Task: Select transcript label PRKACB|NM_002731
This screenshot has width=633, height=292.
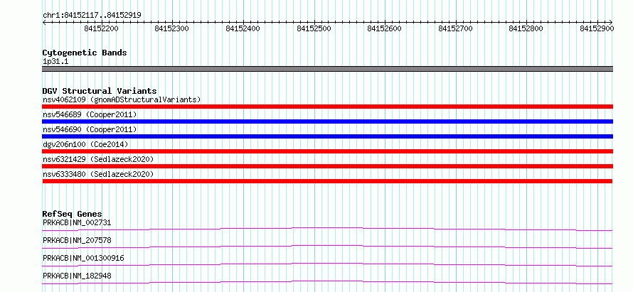Action: click(x=77, y=222)
